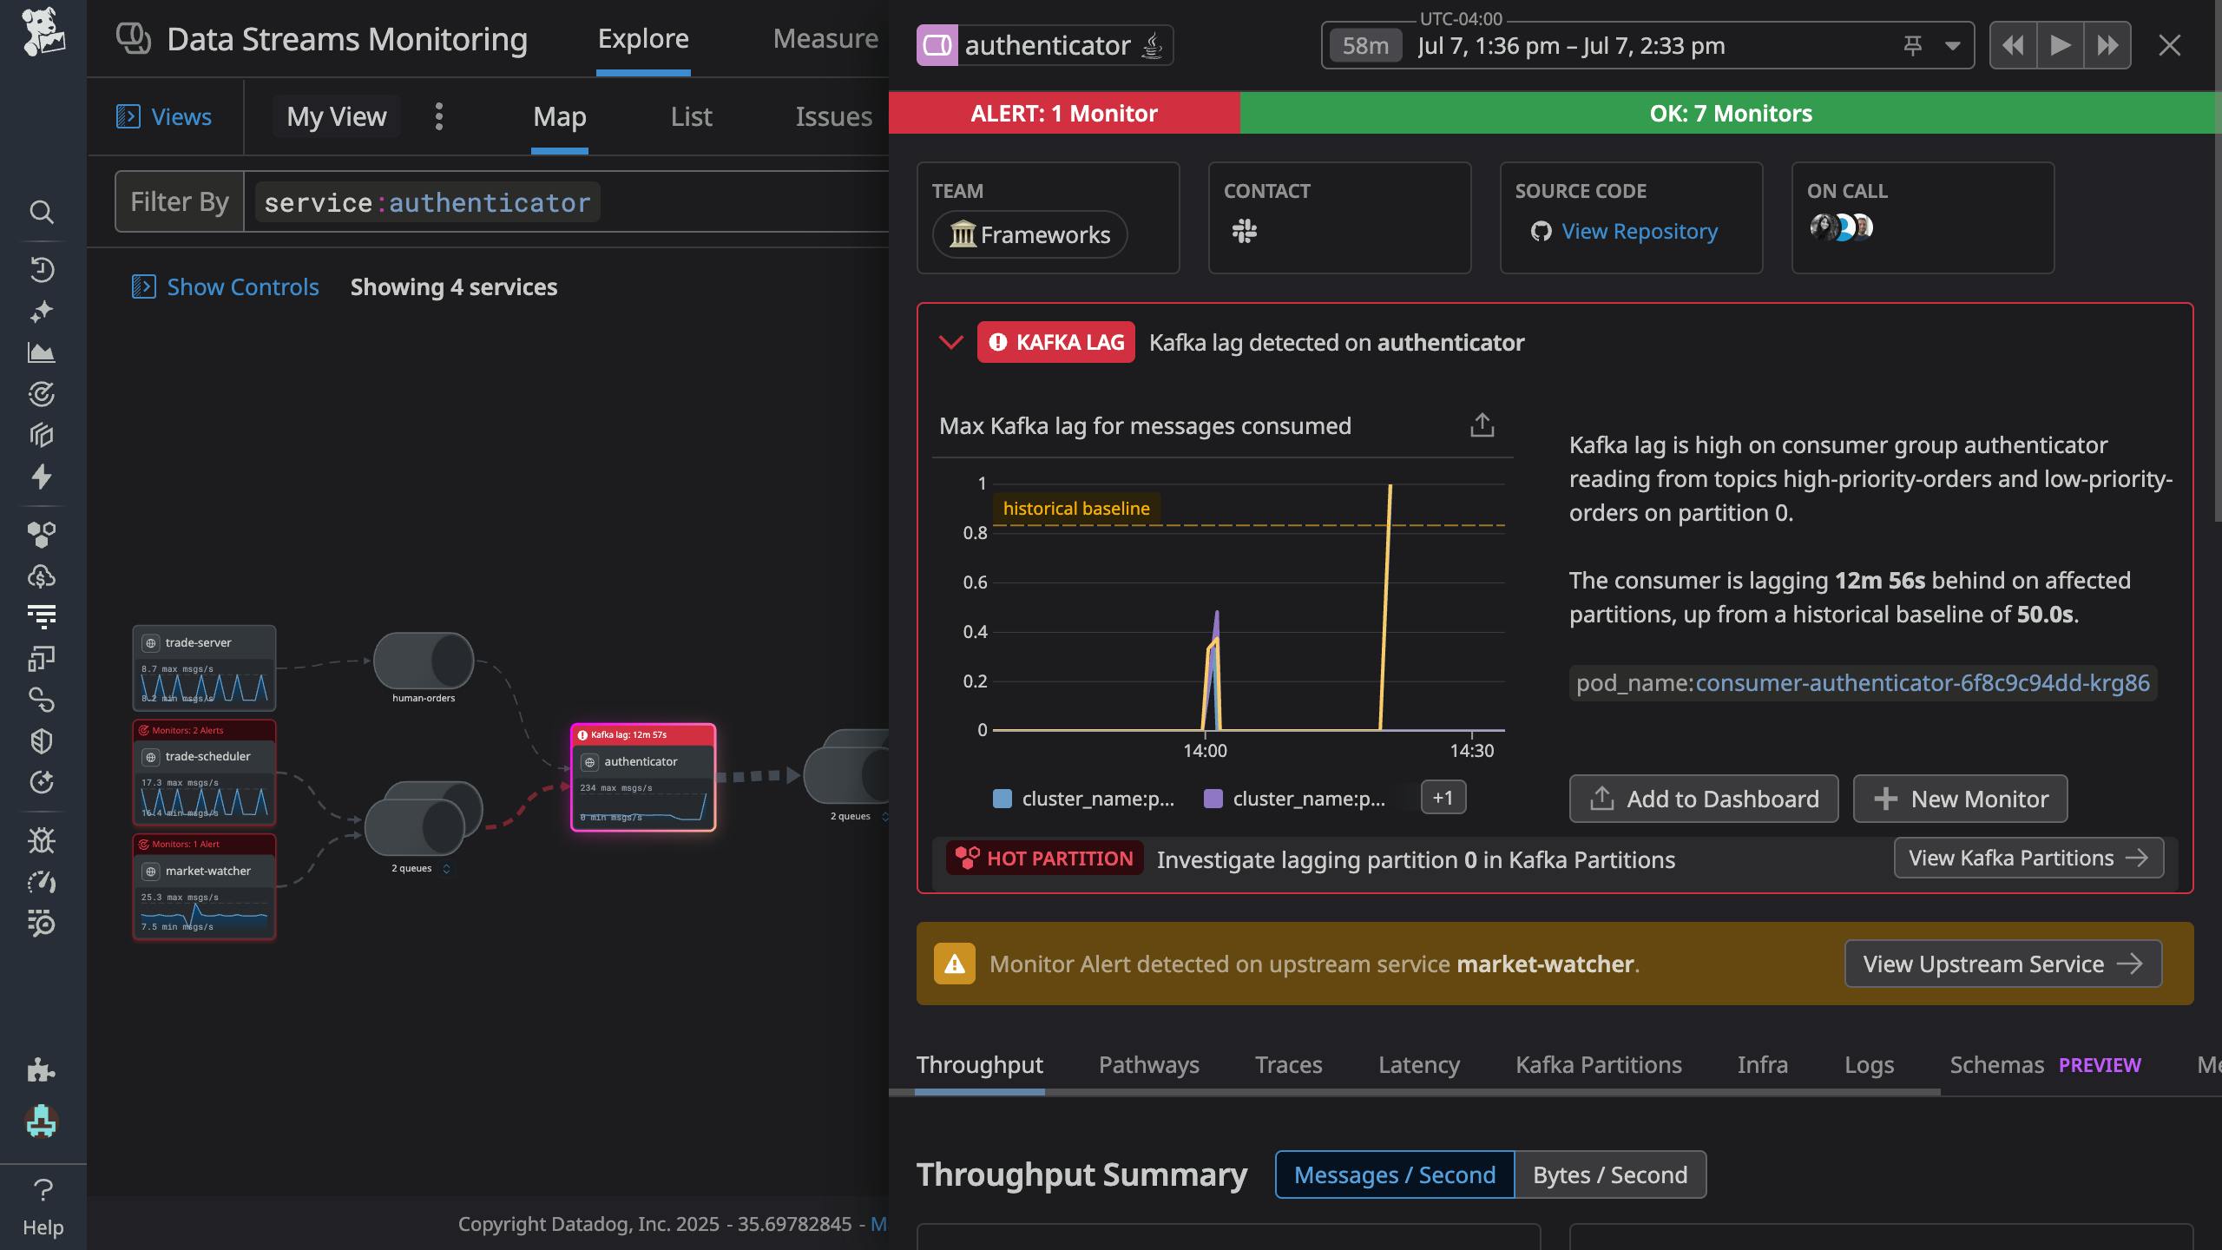Open the Measure menu item in top navigation
Image resolution: width=2222 pixels, height=1250 pixels.
click(x=825, y=38)
